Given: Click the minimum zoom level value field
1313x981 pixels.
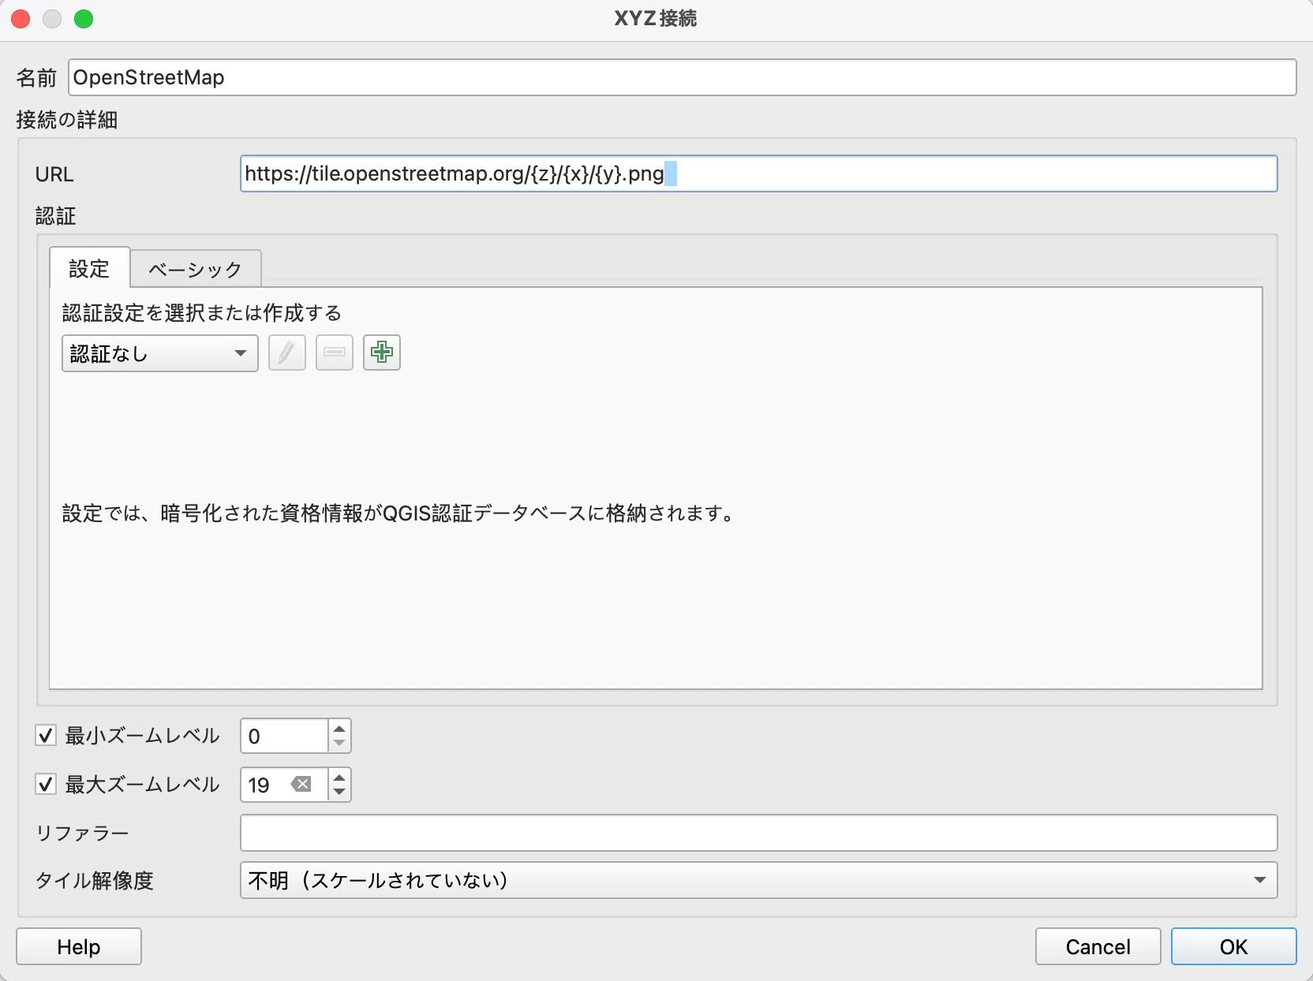Looking at the screenshot, I should pos(284,736).
